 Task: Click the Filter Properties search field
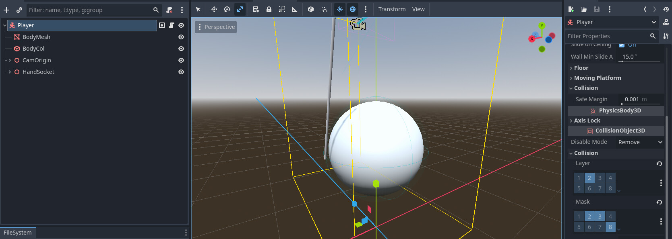pos(608,36)
